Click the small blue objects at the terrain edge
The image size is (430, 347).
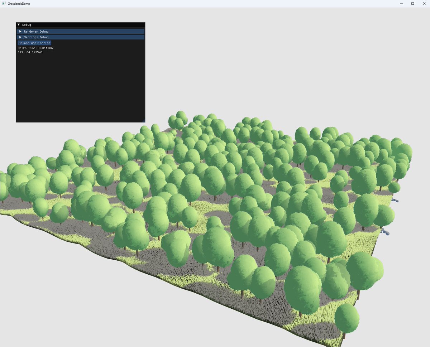[396, 201]
